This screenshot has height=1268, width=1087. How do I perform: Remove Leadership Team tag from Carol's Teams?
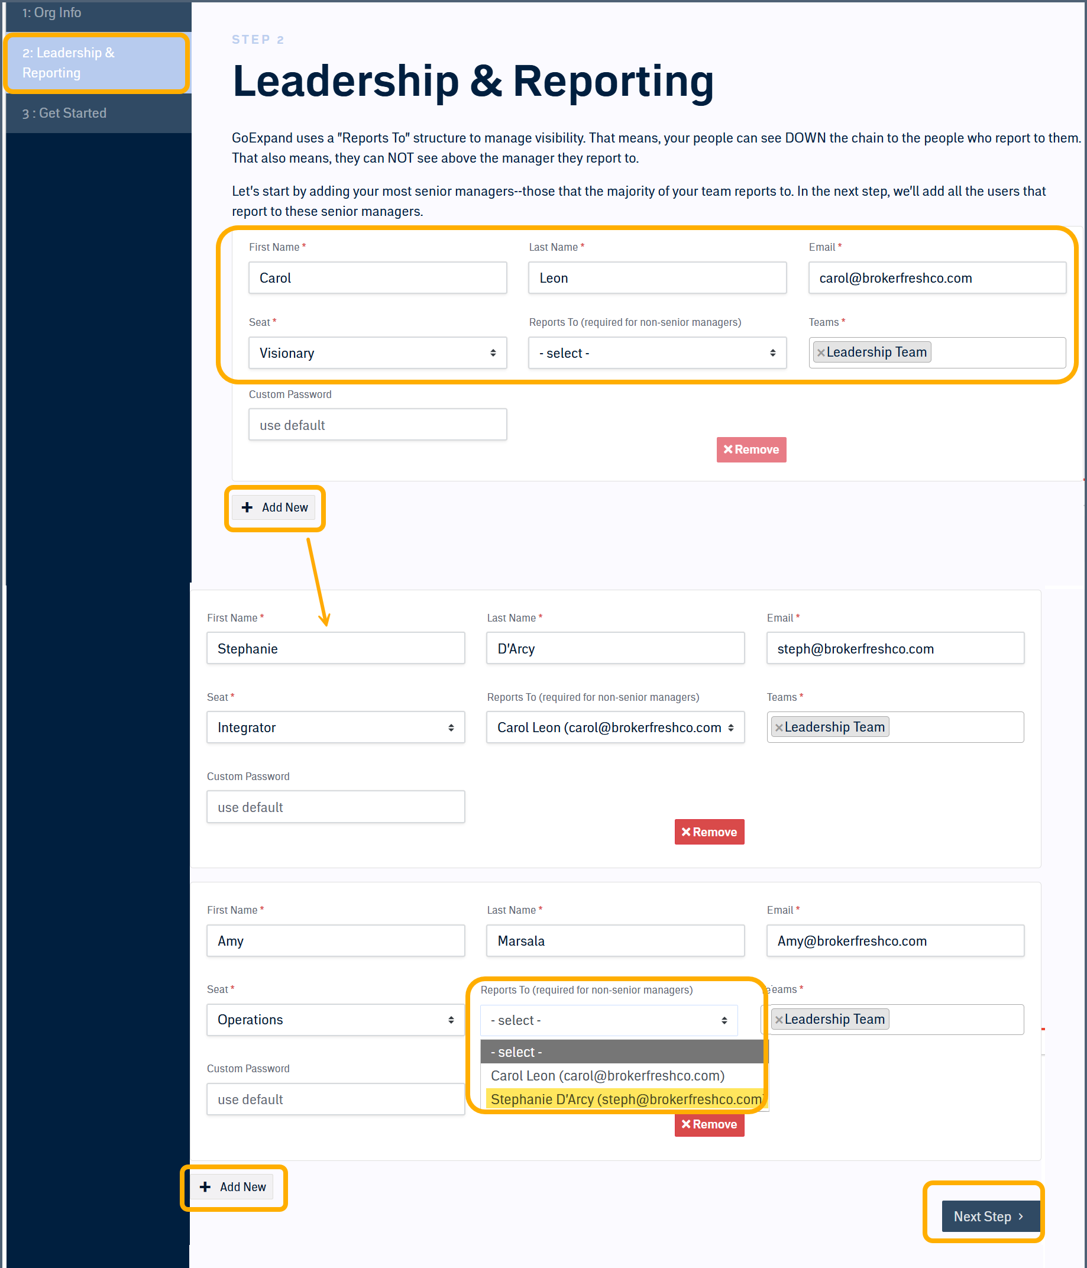pyautogui.click(x=821, y=352)
